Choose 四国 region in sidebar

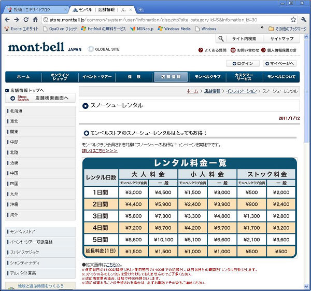40,184
